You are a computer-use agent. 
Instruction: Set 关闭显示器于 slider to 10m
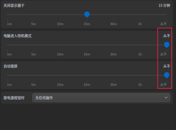pyautogui.click(x=60, y=15)
